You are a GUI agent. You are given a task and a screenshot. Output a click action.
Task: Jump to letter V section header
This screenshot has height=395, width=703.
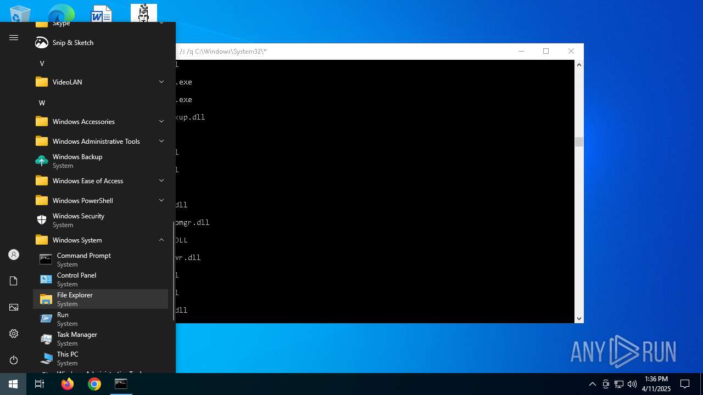(x=42, y=63)
